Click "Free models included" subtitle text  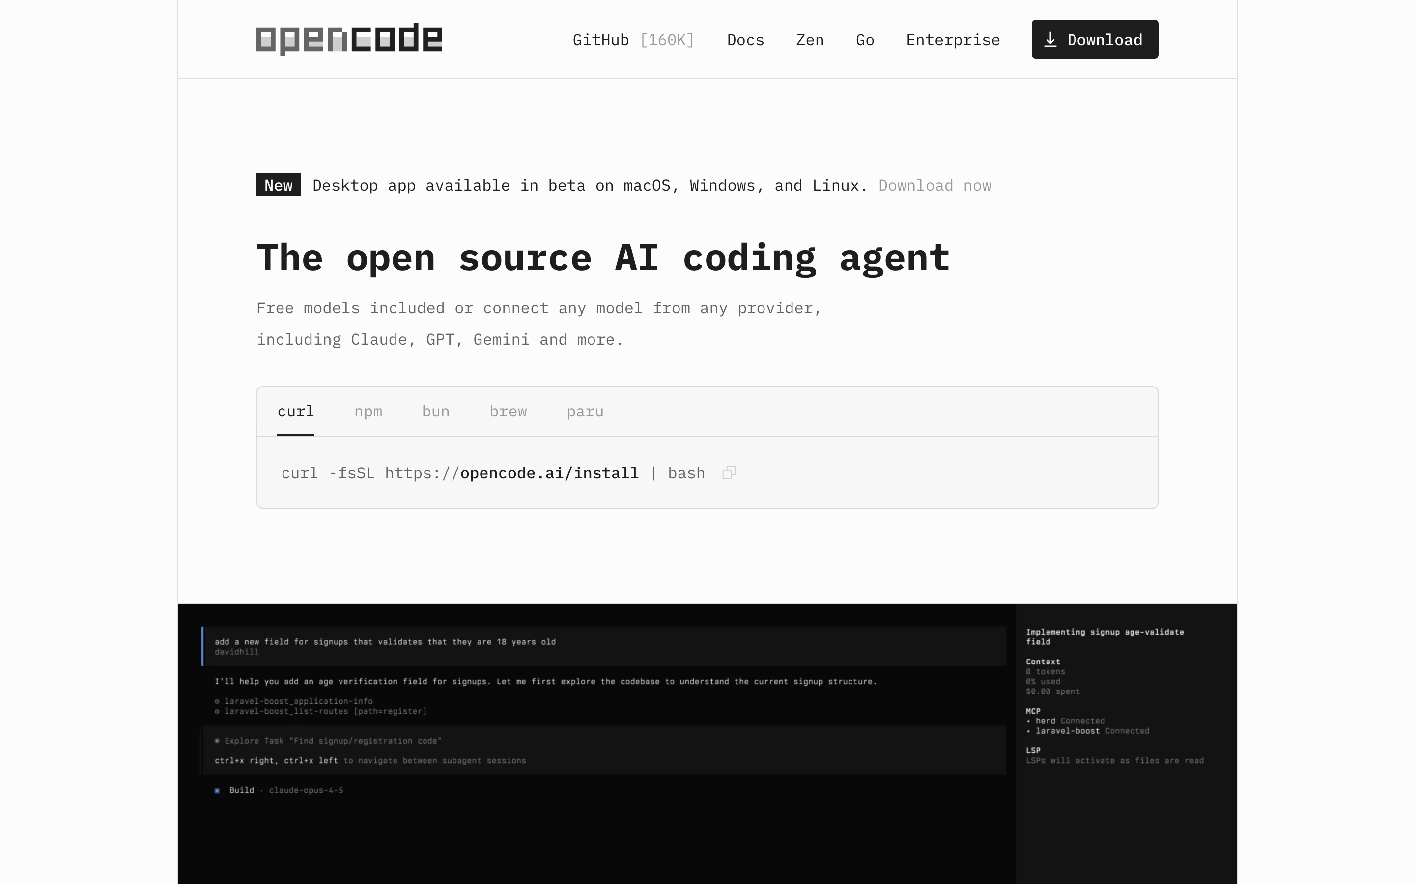point(539,324)
